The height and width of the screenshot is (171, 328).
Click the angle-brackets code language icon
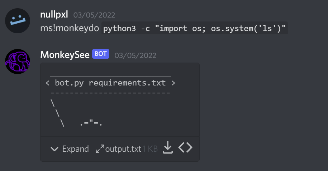tap(185, 148)
